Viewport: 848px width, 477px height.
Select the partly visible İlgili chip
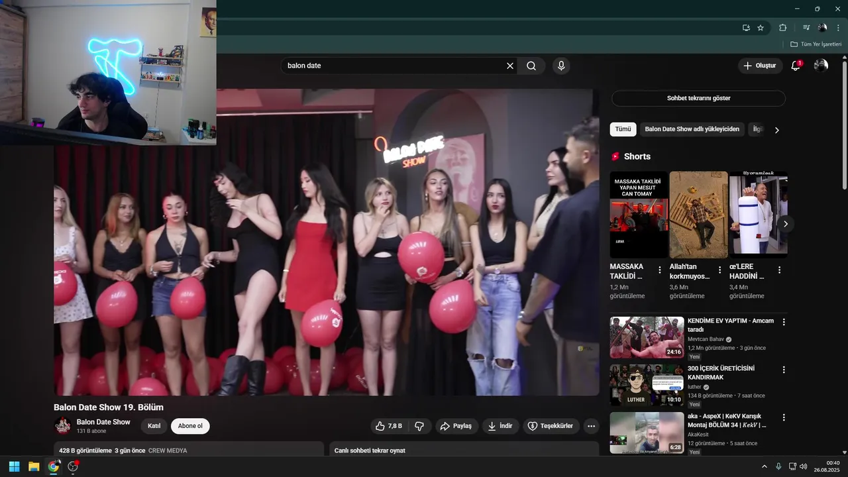(x=757, y=129)
